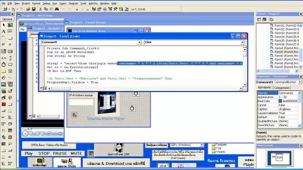Open the Add Form dropdown arrow in toolbar
The width and height of the screenshot is (303, 170).
[17, 9]
